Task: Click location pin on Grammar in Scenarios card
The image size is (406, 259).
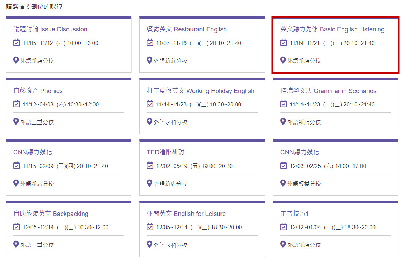Action: pos(283,121)
